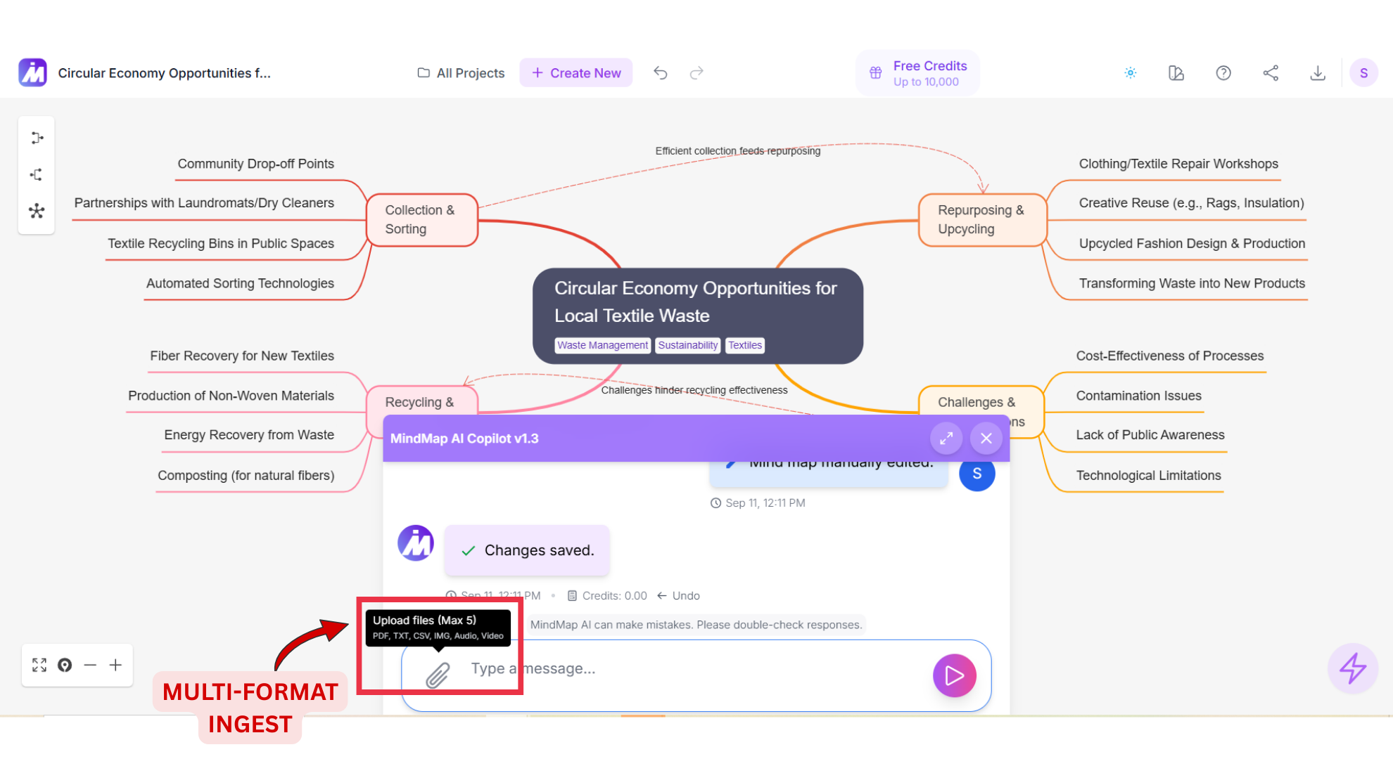1393x759 pixels.
Task: Undo the last action in the top toolbar
Action: 660,73
